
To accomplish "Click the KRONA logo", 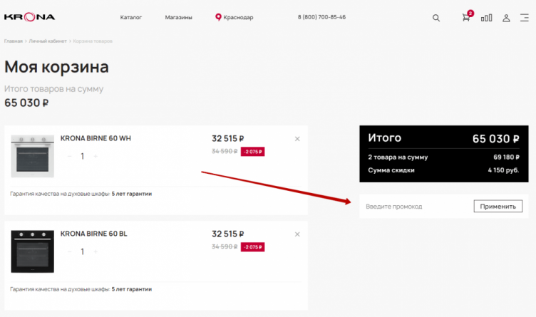I will click(x=29, y=17).
